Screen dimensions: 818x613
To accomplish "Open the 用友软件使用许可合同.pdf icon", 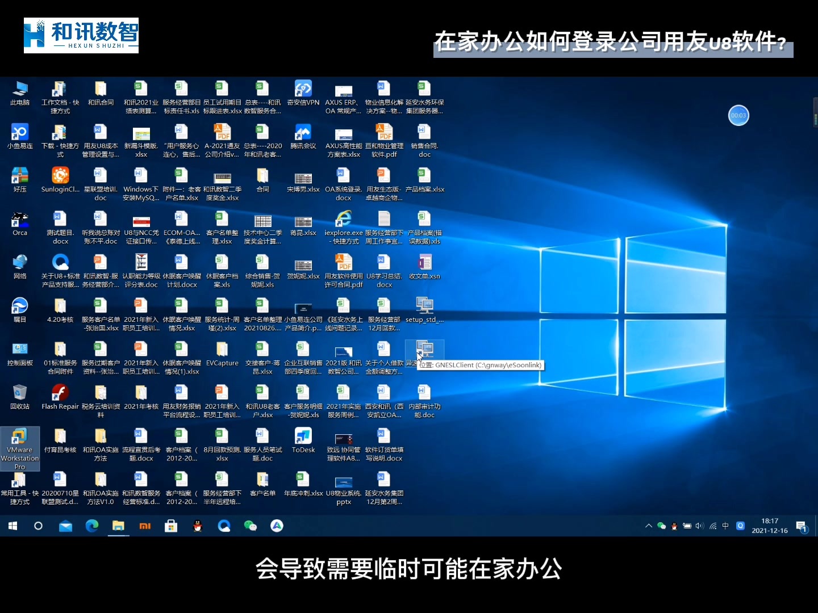I will click(x=344, y=271).
